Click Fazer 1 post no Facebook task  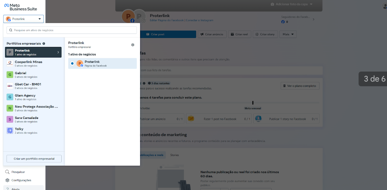point(219,119)
